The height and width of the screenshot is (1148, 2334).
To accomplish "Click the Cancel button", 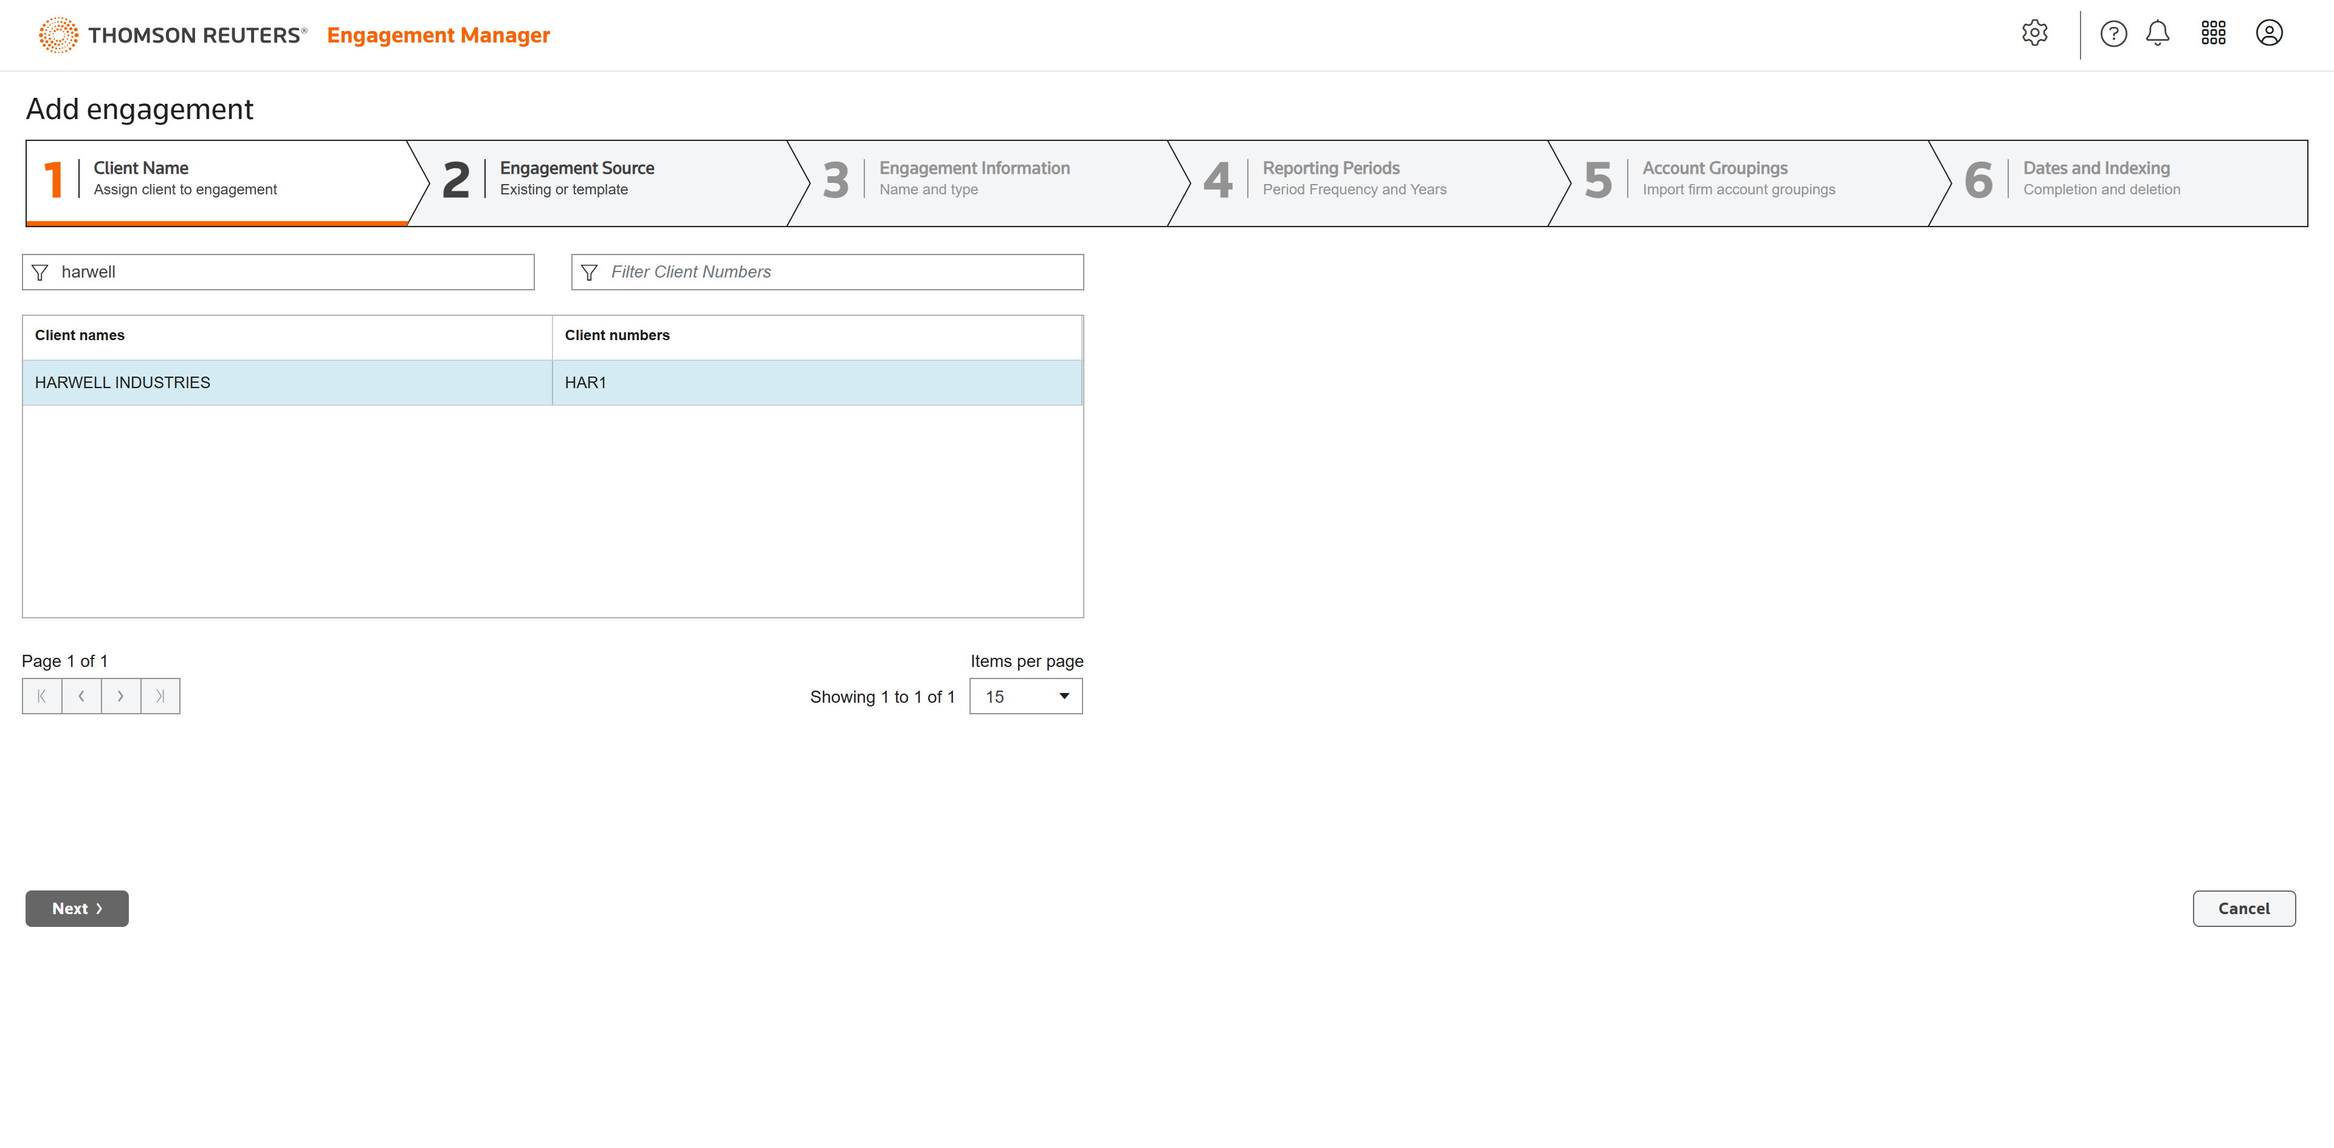I will coord(2242,908).
